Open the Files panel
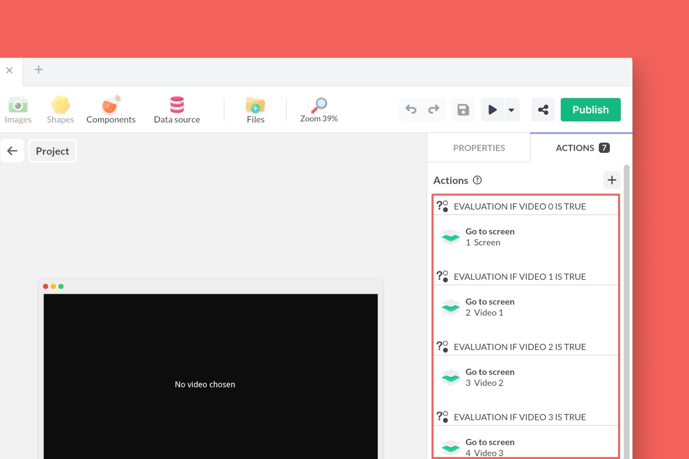Screen dimensions: 689x459 point(255,109)
